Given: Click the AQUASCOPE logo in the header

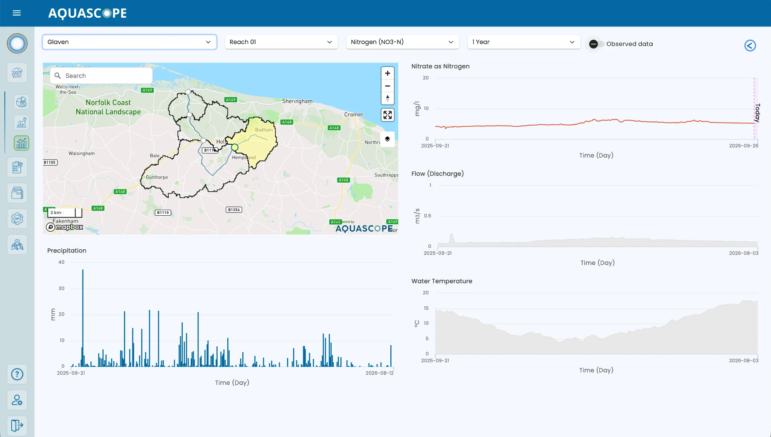Looking at the screenshot, I should coord(87,13).
